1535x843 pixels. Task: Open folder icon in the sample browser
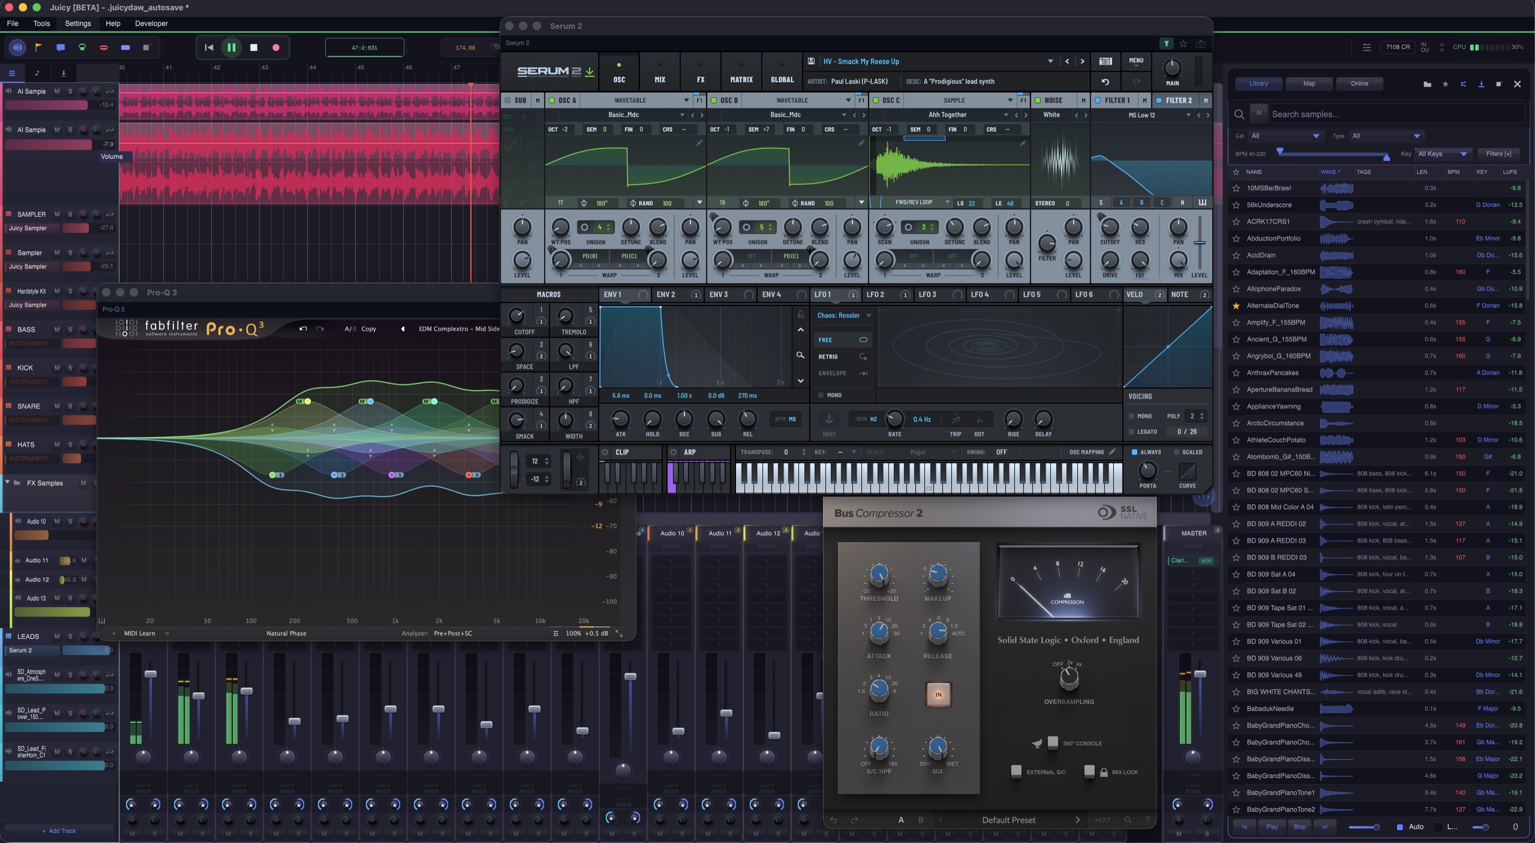(1427, 84)
